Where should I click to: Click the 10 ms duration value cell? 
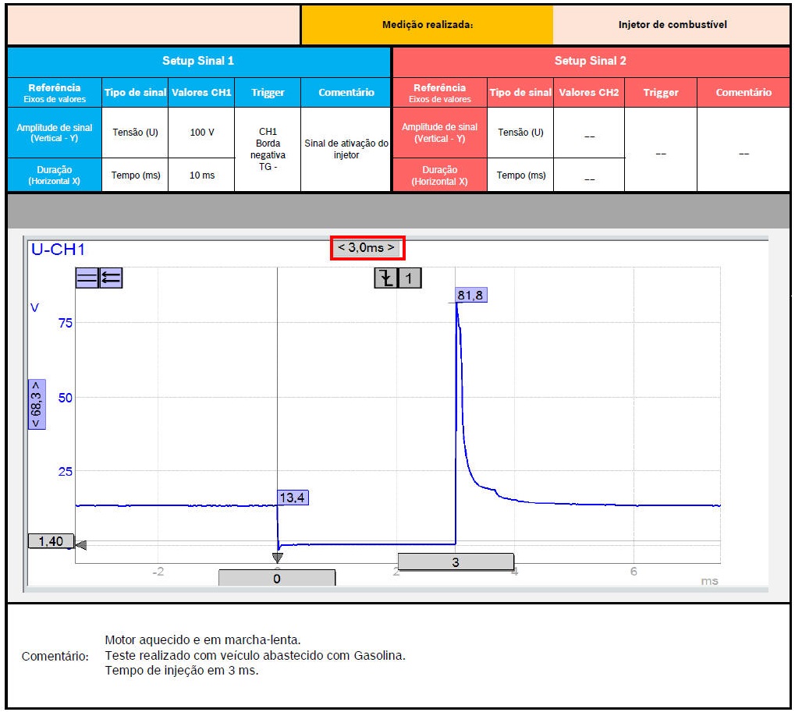[x=201, y=175]
